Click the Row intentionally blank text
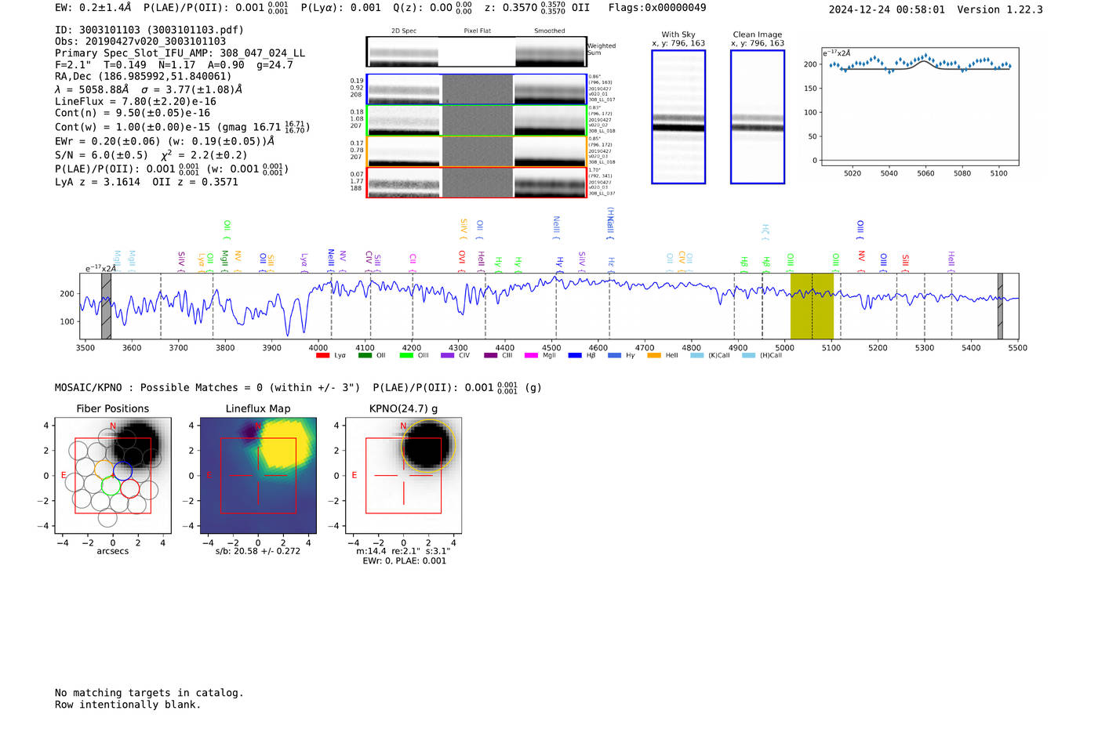Screen dimensions: 1098x747 pyautogui.click(x=128, y=705)
